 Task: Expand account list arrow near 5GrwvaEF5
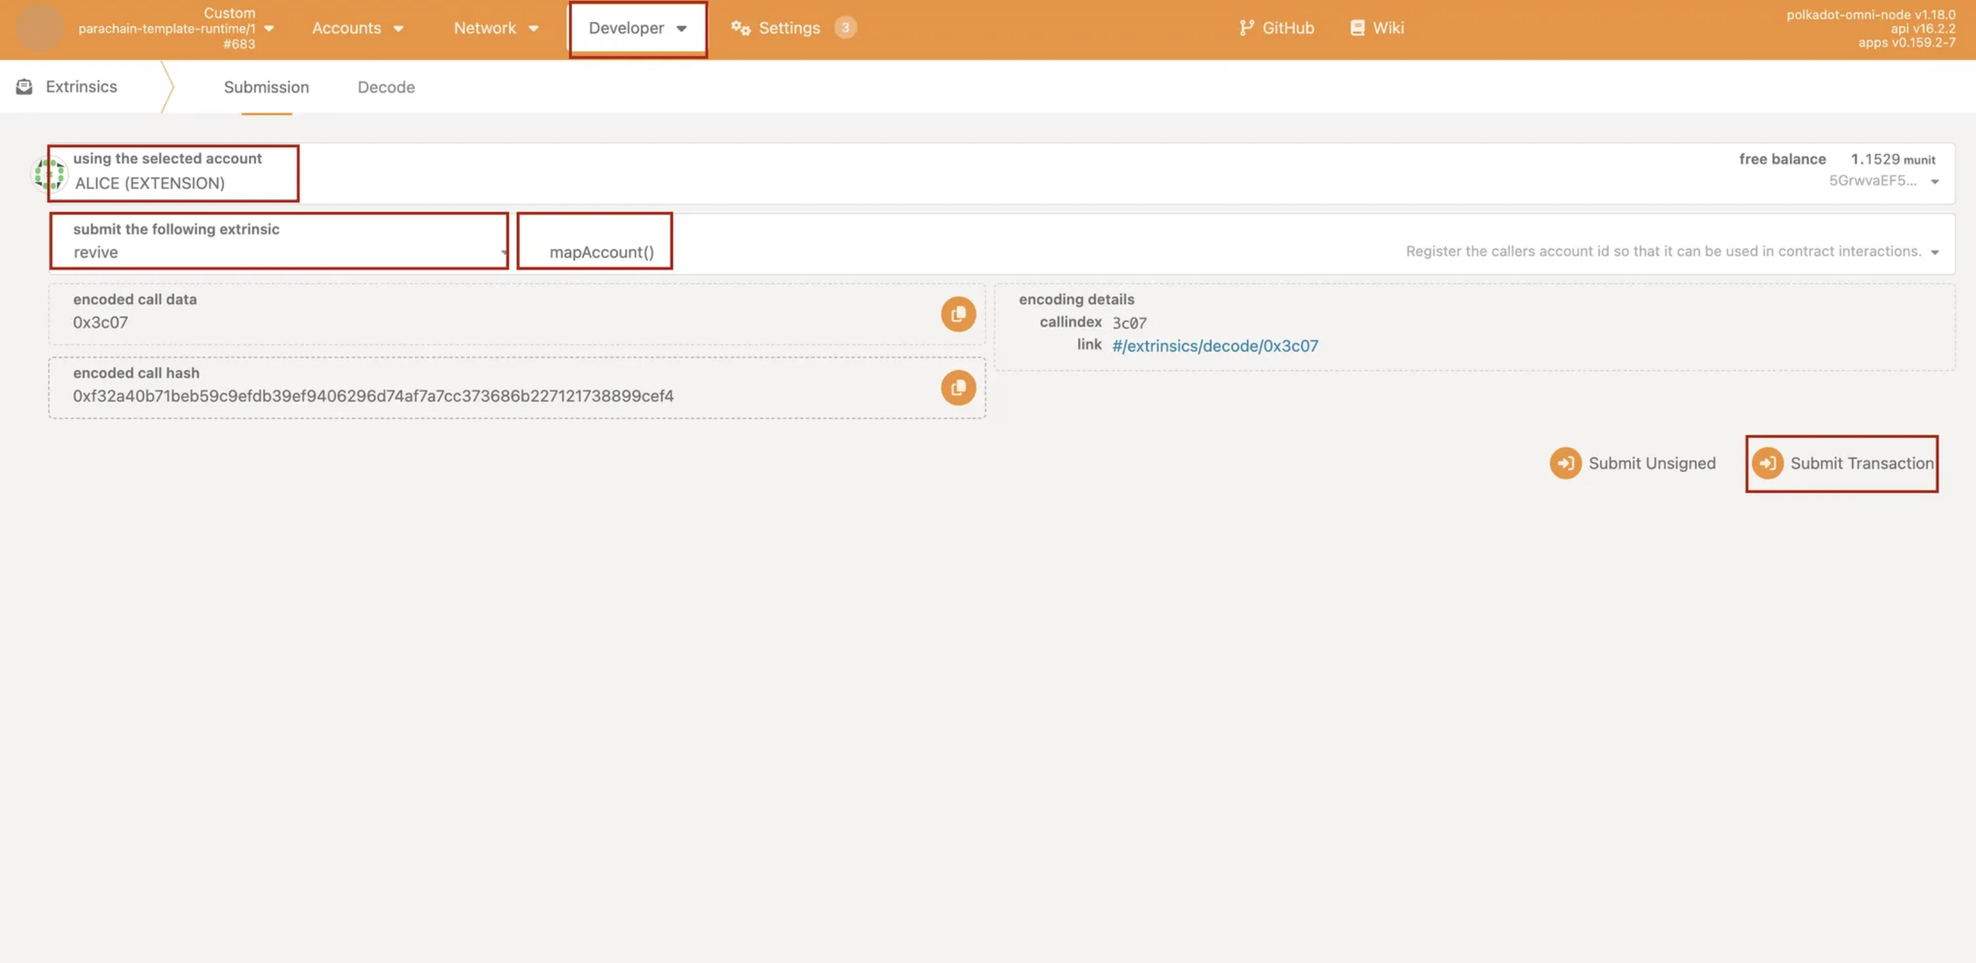pos(1935,181)
